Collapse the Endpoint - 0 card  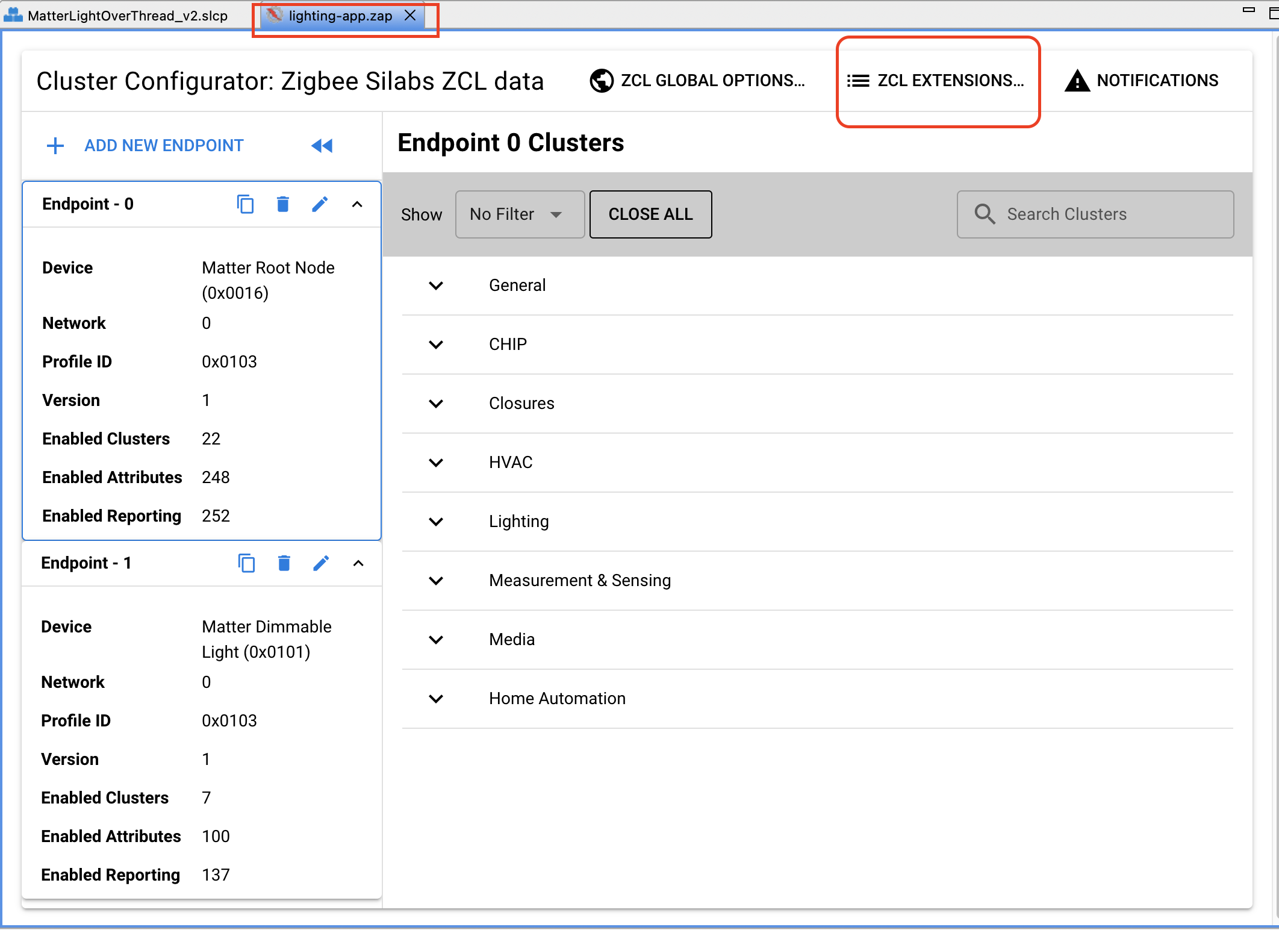pyautogui.click(x=357, y=204)
